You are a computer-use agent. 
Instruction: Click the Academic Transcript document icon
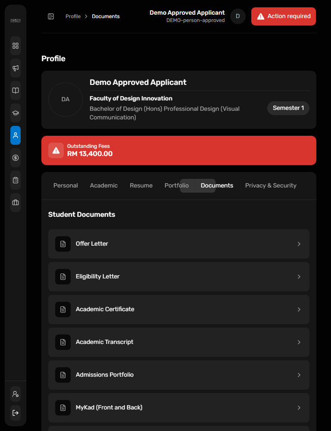pos(63,342)
